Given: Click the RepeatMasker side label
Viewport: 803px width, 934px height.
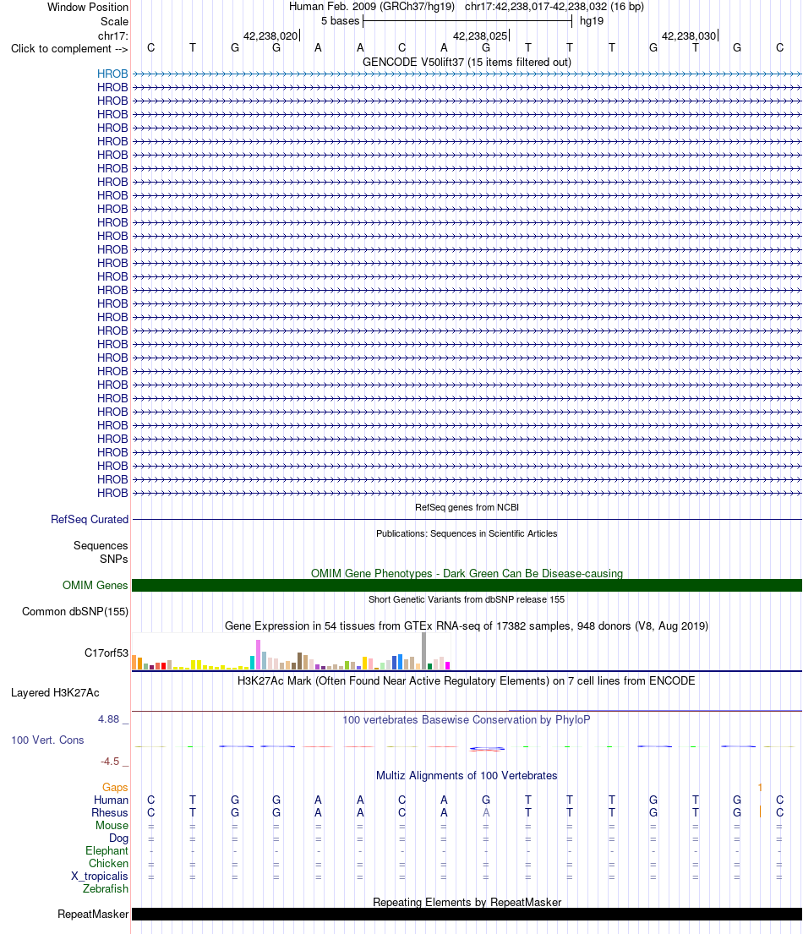Looking at the screenshot, I should pyautogui.click(x=93, y=915).
